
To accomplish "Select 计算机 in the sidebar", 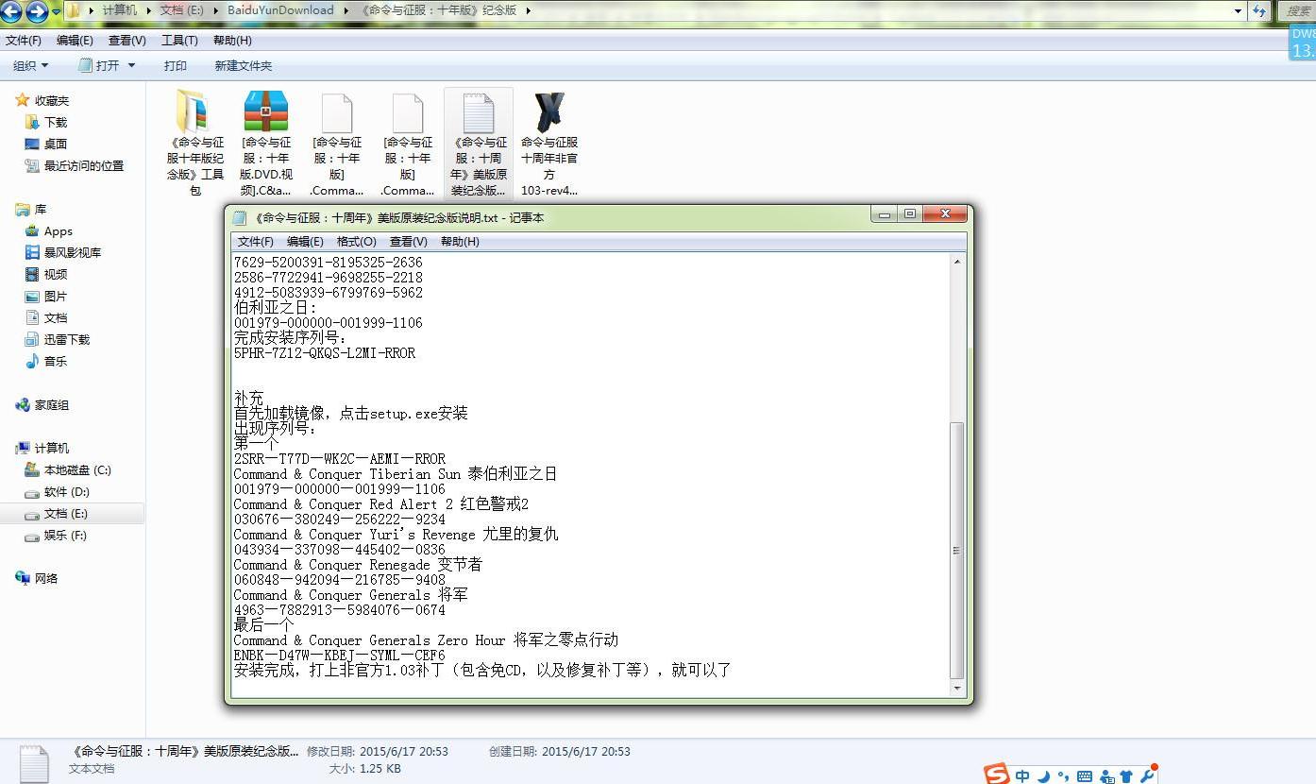I will click(42, 448).
